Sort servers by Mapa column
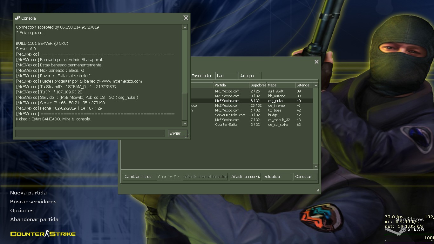Screen dimensions: 434x244 point(281,85)
